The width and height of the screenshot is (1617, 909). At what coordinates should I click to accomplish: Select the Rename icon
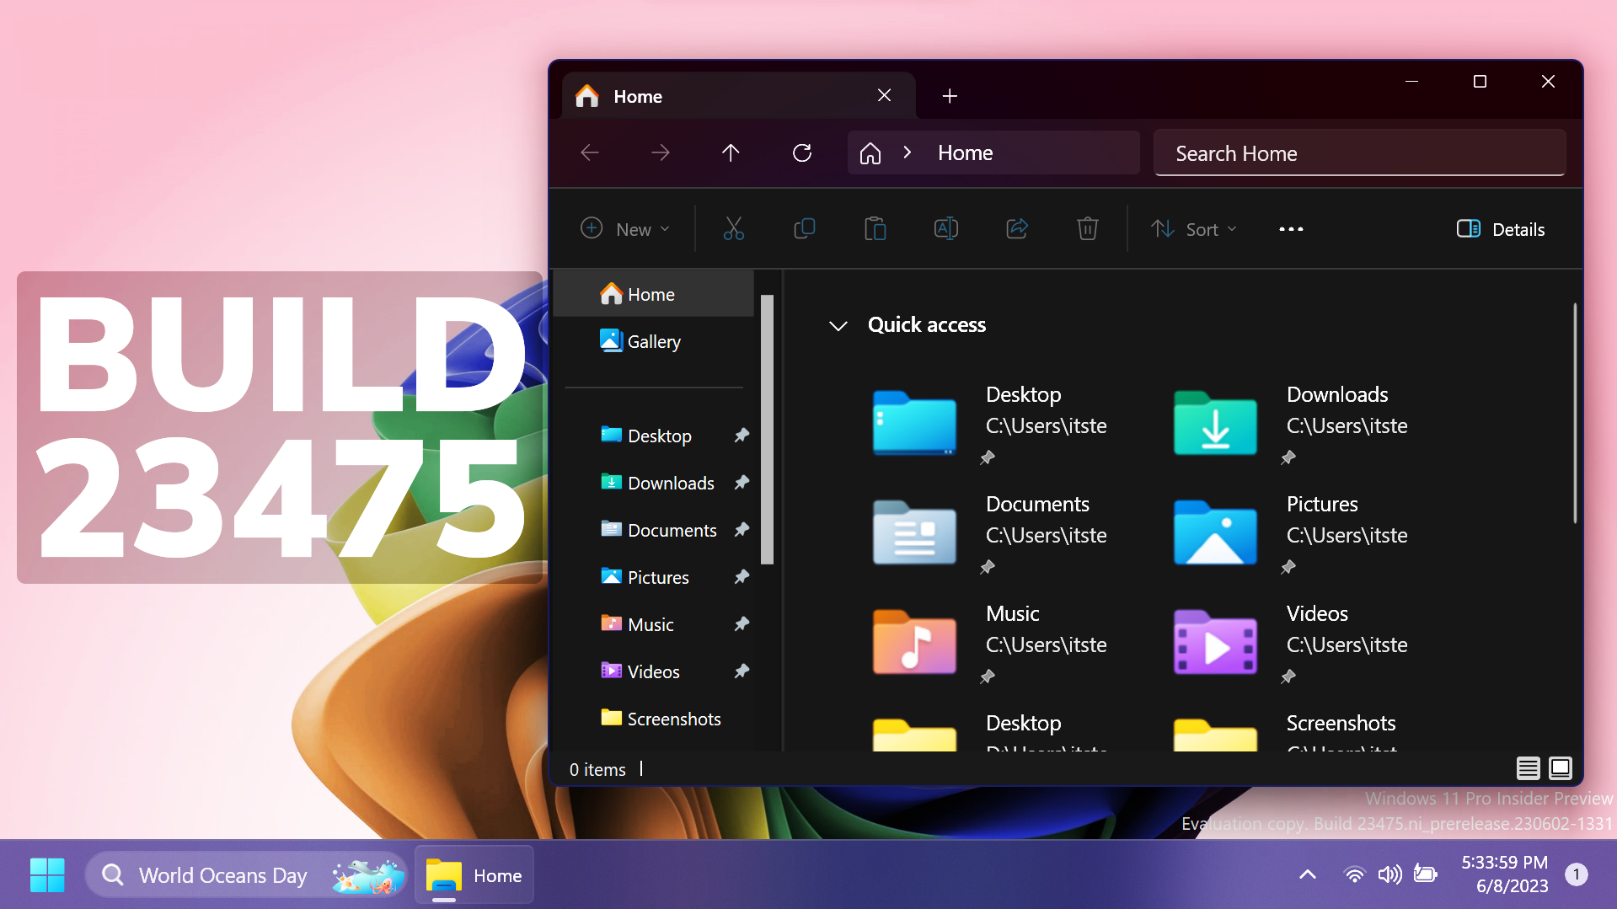pyautogui.click(x=945, y=228)
